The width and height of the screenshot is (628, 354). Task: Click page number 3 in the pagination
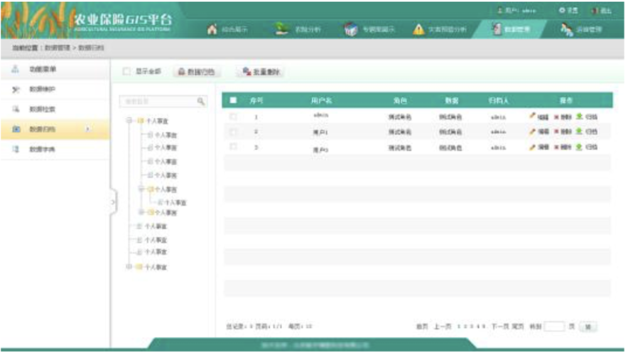tap(472, 327)
